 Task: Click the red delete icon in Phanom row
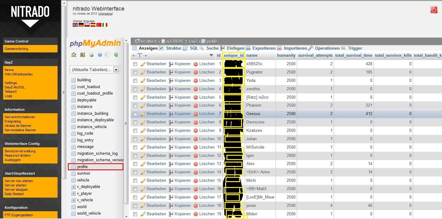click(196, 105)
